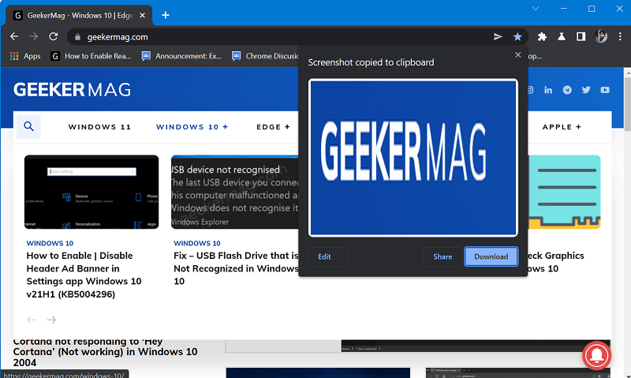Click the red notification bell button

click(x=596, y=355)
